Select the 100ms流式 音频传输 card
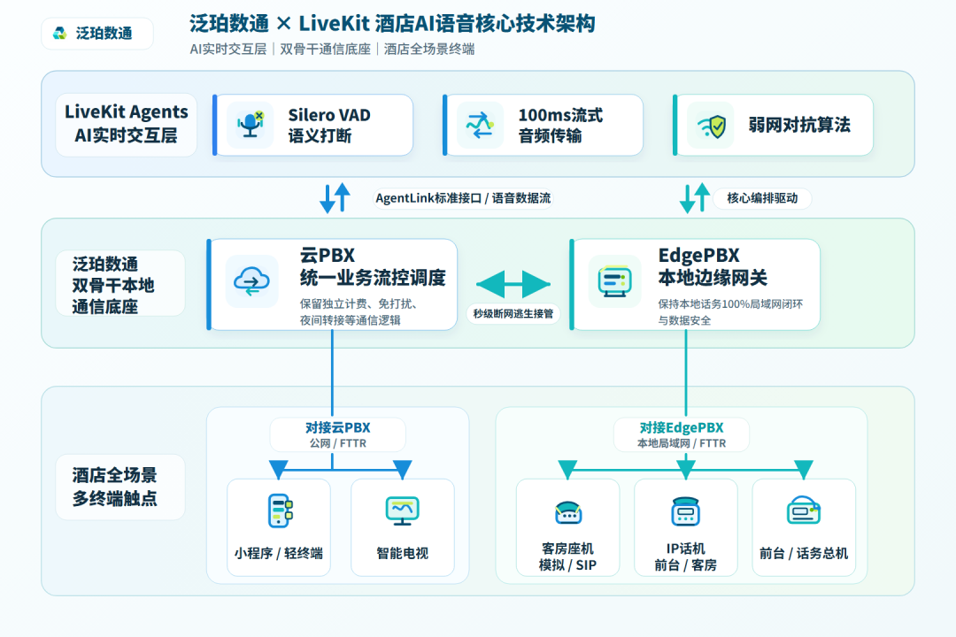Screen dimensions: 956x637 pos(543,125)
